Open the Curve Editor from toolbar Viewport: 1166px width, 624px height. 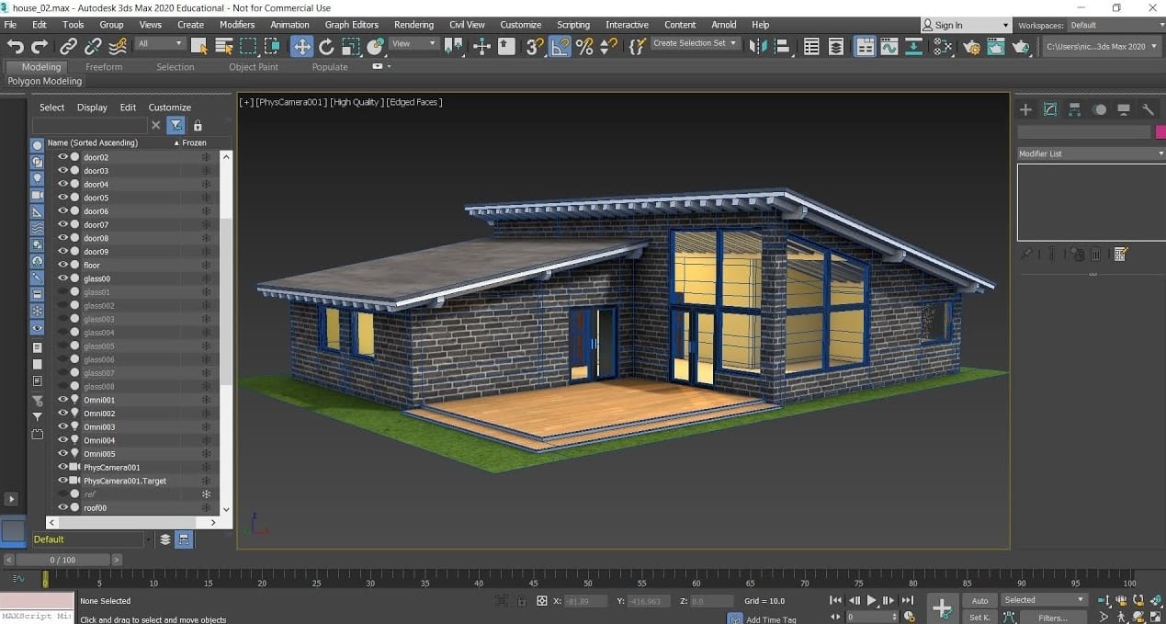(x=889, y=46)
